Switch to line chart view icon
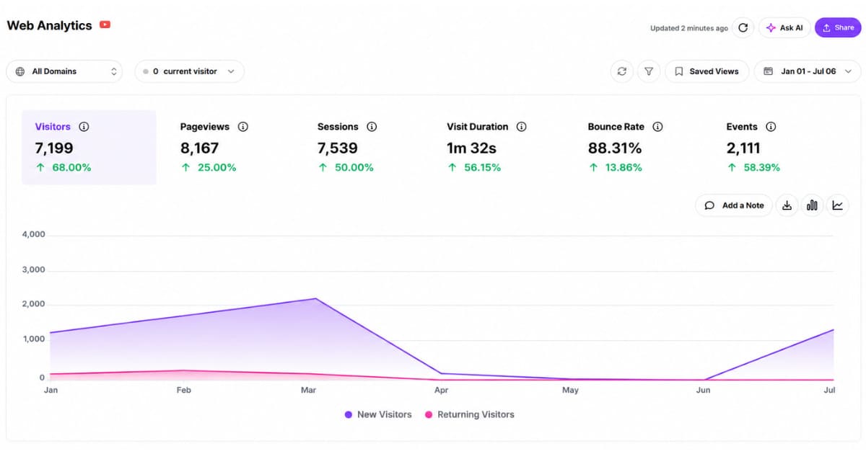This screenshot has width=866, height=454. point(837,205)
